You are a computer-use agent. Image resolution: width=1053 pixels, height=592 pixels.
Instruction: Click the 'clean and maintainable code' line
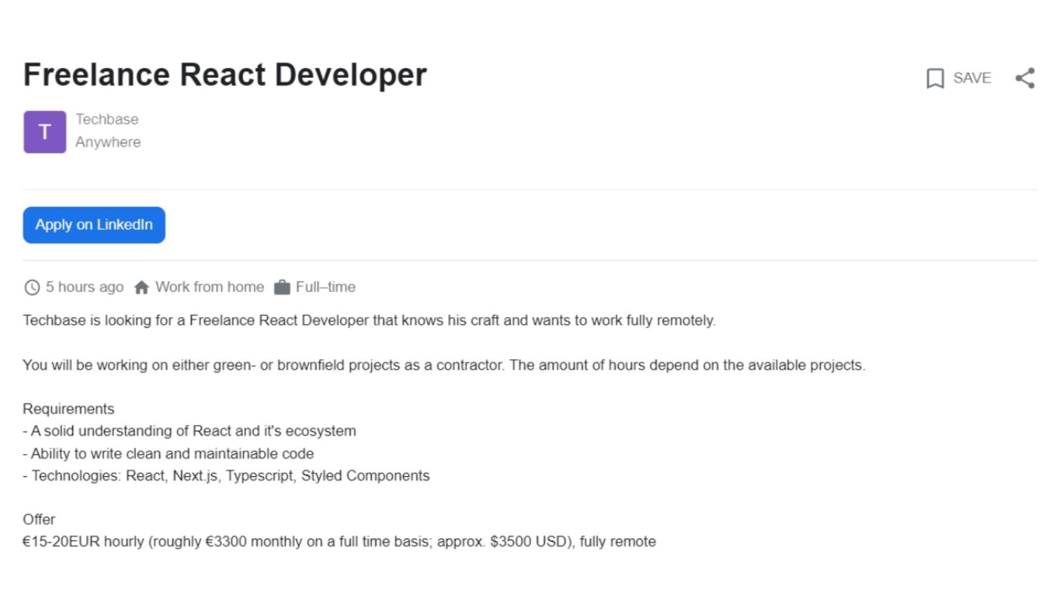pyautogui.click(x=168, y=454)
